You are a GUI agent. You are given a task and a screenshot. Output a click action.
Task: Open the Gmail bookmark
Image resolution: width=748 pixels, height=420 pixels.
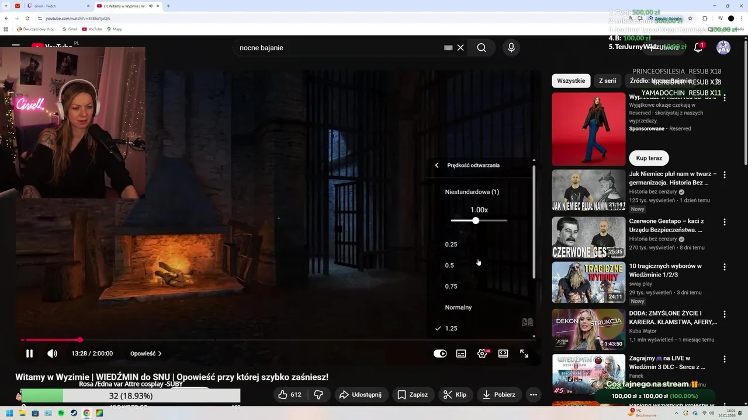(70, 29)
